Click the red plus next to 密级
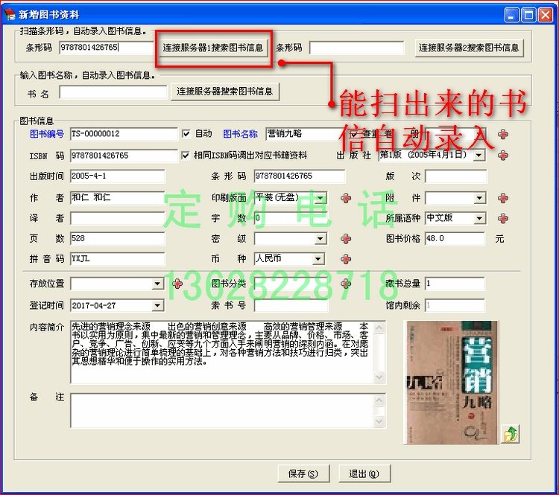The image size is (559, 495). point(346,239)
